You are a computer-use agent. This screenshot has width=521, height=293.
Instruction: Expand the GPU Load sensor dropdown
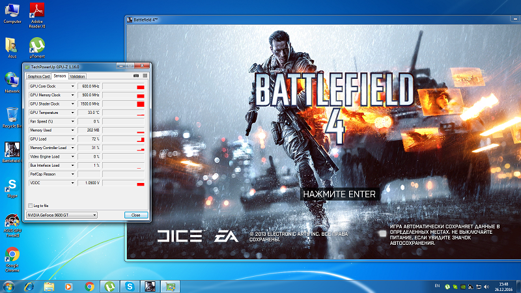pos(72,139)
